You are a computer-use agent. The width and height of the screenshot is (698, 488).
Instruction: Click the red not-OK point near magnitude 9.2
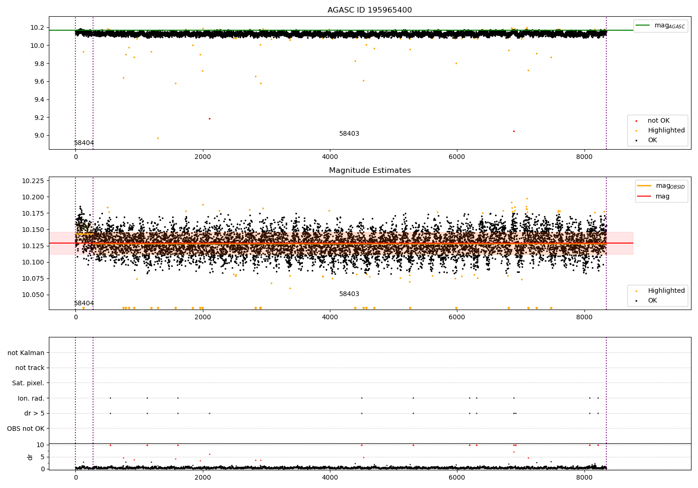[x=209, y=119]
